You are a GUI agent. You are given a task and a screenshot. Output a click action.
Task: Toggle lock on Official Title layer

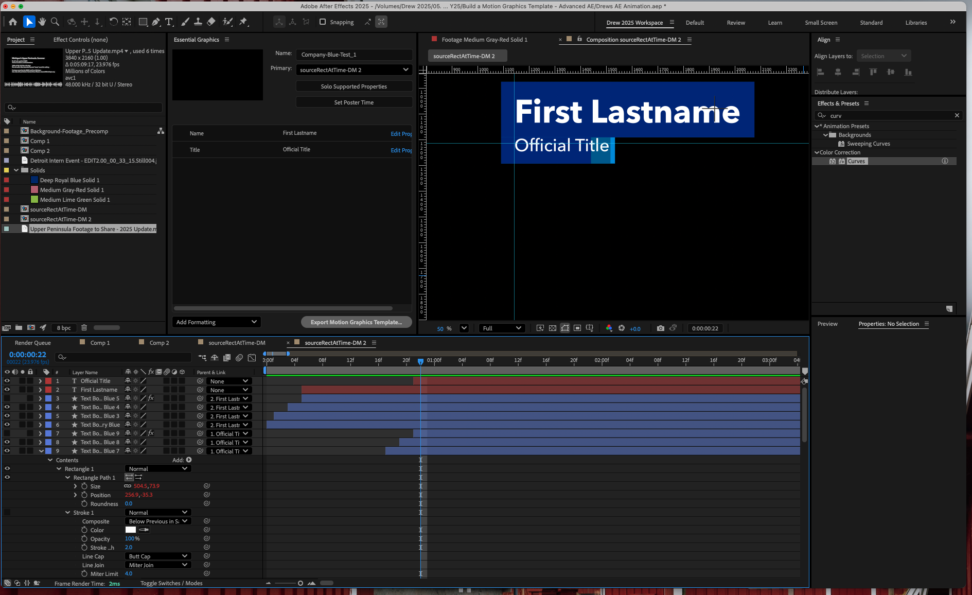(x=30, y=381)
